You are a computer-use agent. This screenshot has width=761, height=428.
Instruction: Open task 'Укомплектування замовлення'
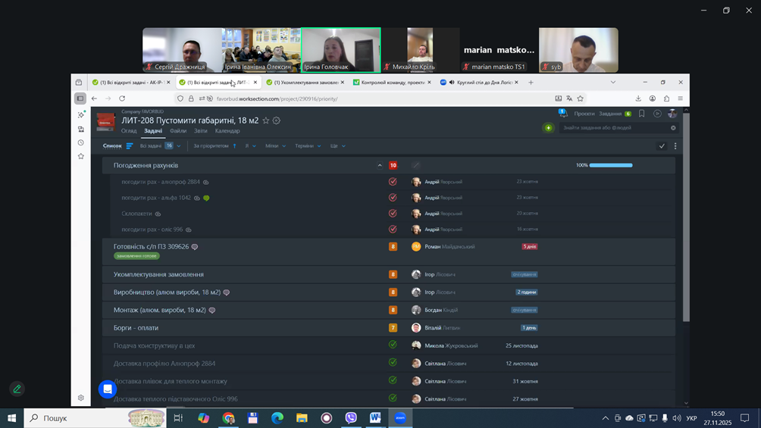tap(158, 274)
